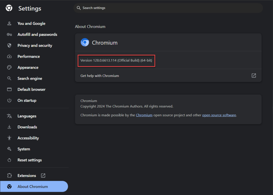Image resolution: width=273 pixels, height=195 pixels.
Task: Click the puzzle piece Extensions icon
Action: (9, 175)
